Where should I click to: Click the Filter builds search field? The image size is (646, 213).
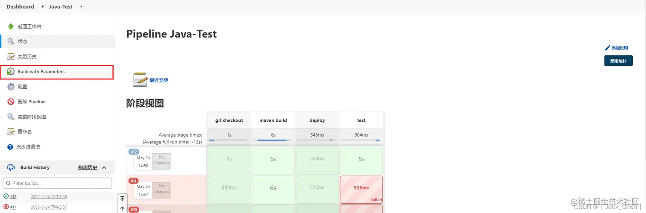[x=57, y=183]
